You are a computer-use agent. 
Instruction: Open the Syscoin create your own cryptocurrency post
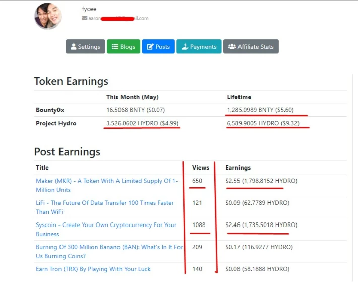coord(106,230)
